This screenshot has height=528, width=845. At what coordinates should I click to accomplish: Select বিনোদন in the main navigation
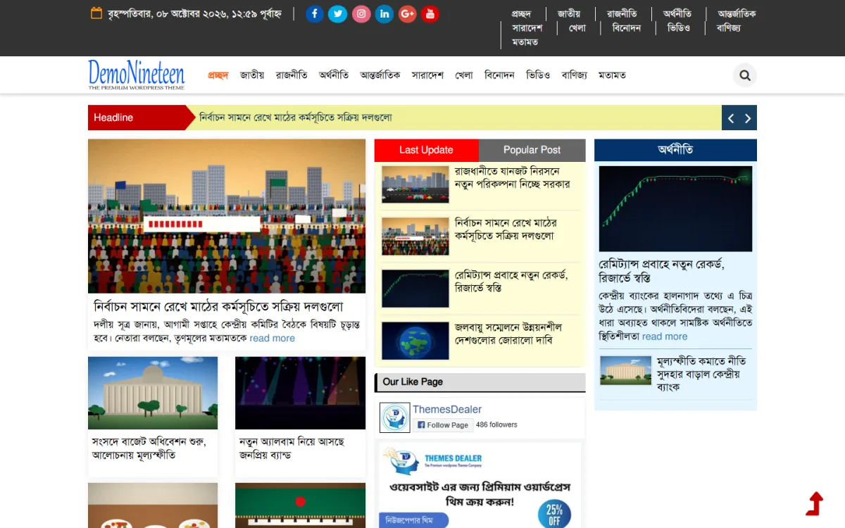click(x=500, y=75)
